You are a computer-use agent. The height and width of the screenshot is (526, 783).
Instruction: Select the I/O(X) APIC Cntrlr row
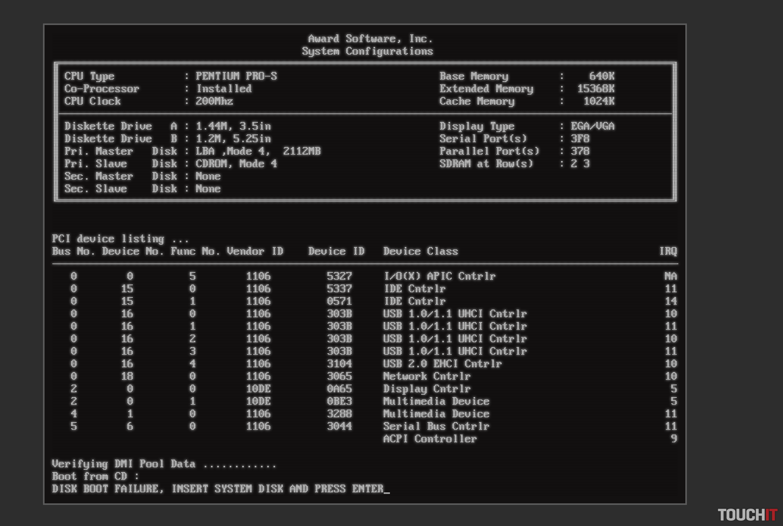click(439, 276)
